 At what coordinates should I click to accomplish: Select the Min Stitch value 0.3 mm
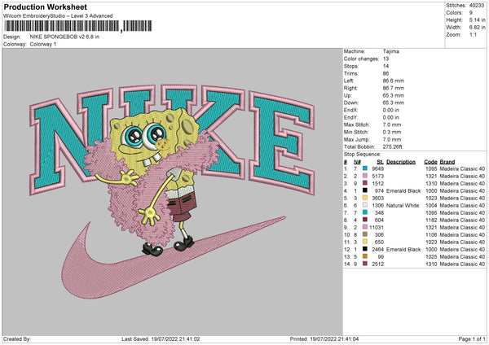(x=392, y=132)
